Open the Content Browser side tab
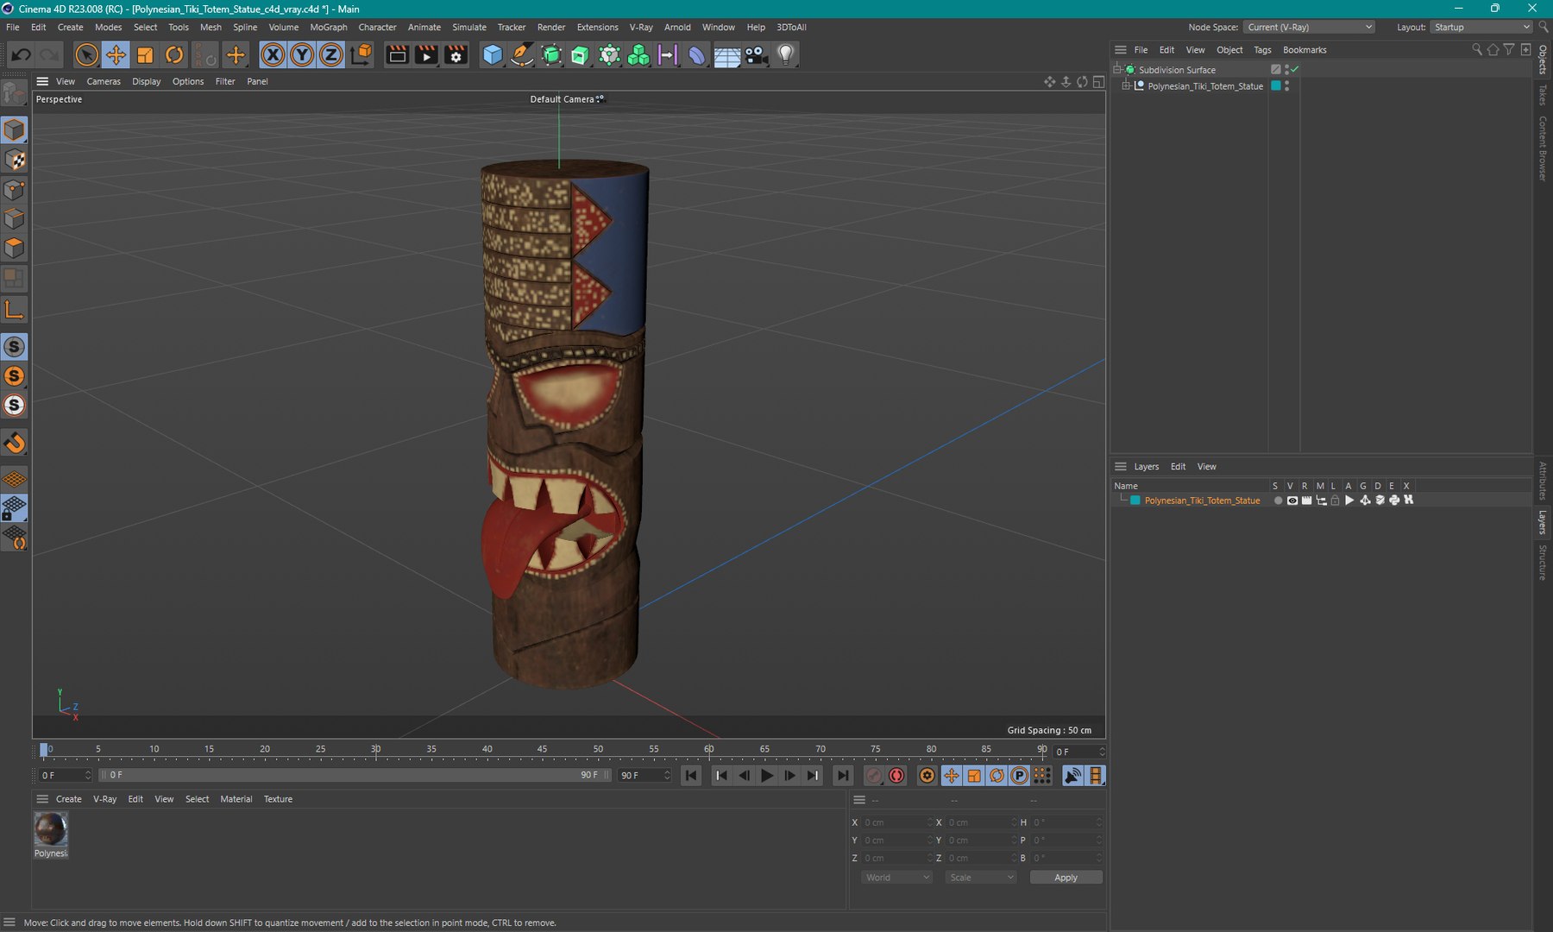Viewport: 1553px width, 932px height. tap(1543, 148)
